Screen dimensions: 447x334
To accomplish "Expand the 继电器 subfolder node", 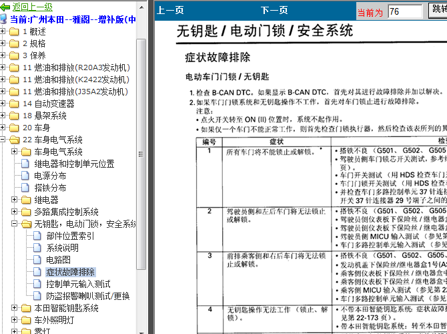I will pyautogui.click(x=14, y=199).
